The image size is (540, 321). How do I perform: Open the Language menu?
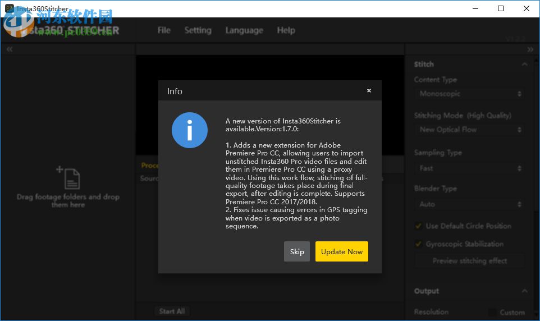(x=244, y=30)
